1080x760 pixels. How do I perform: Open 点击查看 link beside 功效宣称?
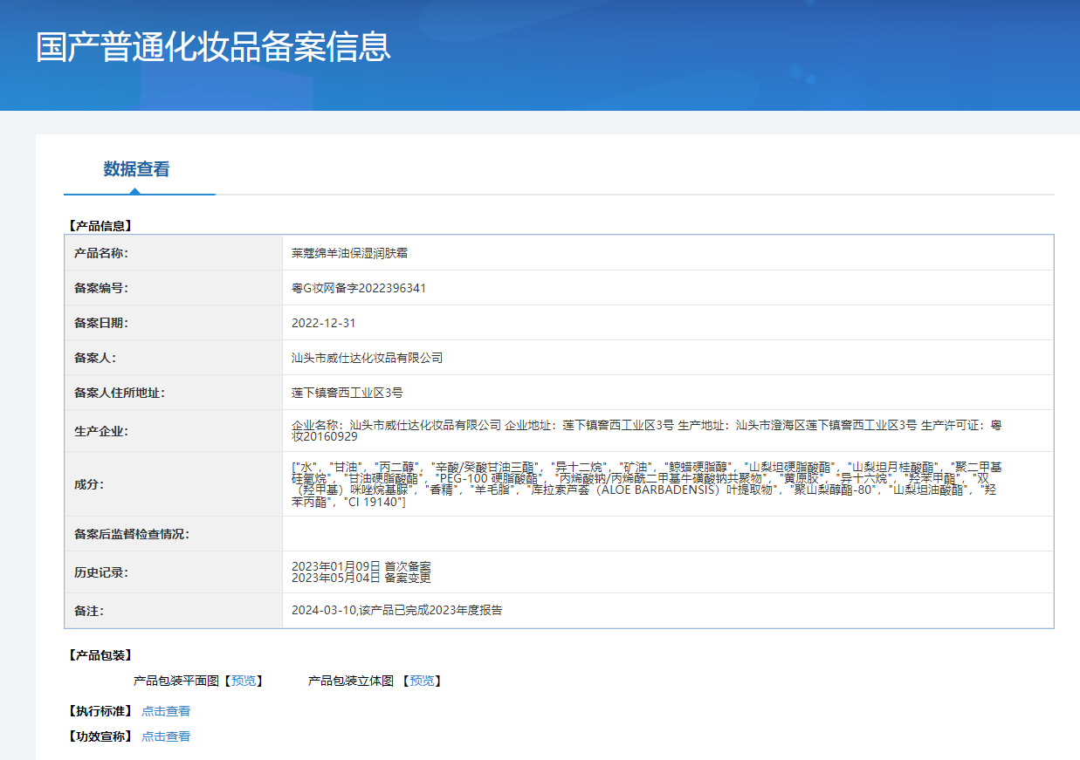166,736
